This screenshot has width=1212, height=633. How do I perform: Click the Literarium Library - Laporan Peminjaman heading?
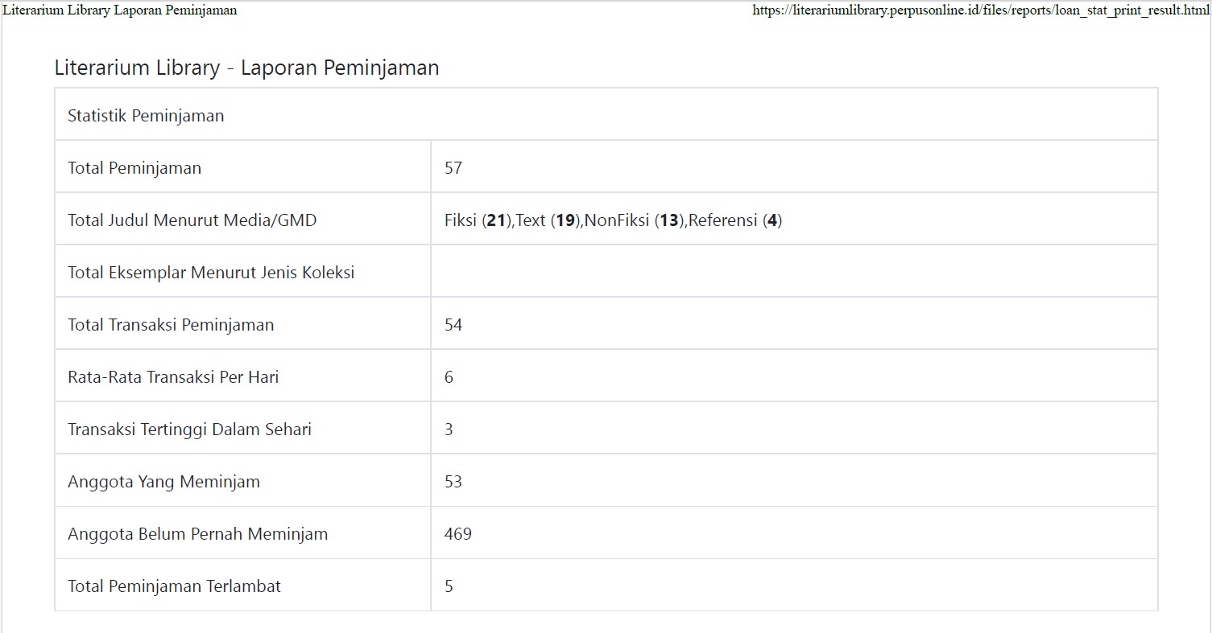click(x=246, y=68)
